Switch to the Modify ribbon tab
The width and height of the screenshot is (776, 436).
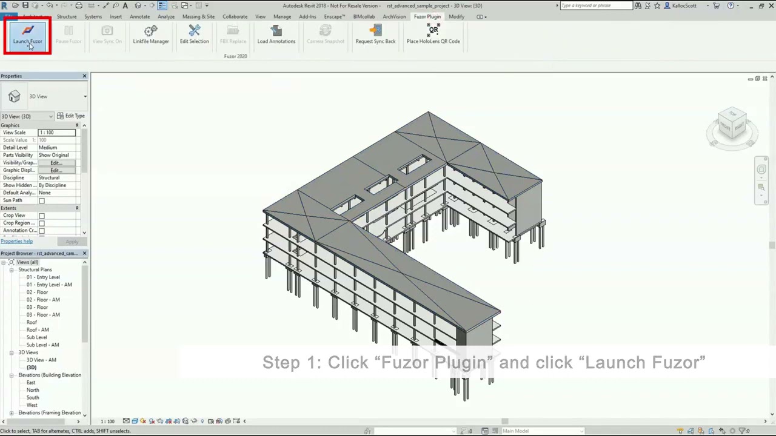[457, 16]
